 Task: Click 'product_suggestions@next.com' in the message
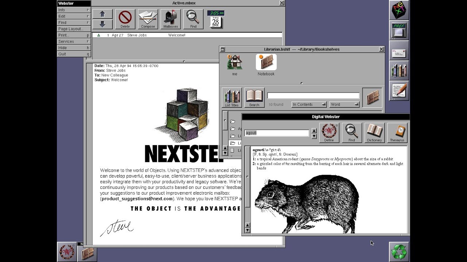coord(137,199)
